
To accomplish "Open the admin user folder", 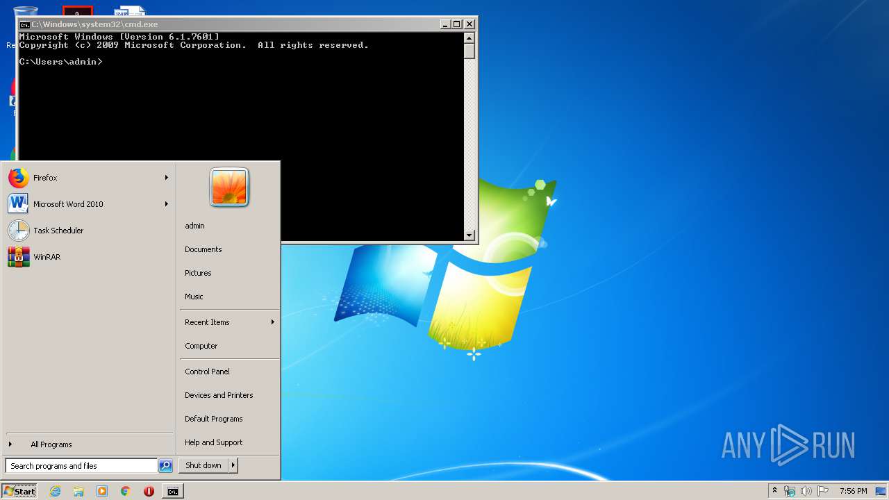I will pyautogui.click(x=229, y=226).
